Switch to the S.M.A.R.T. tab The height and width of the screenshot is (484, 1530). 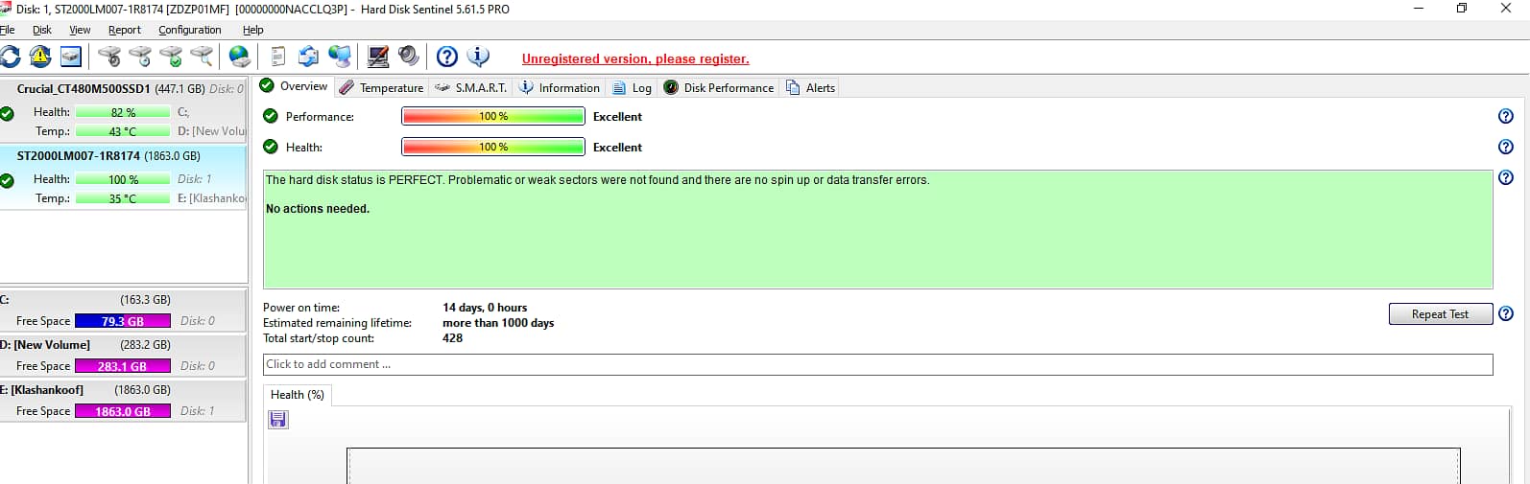point(471,87)
